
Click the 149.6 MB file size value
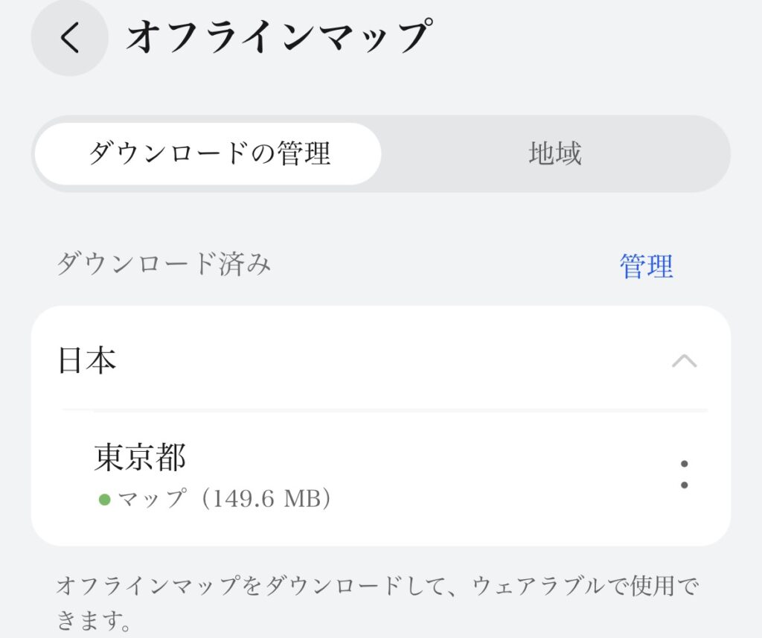(266, 499)
